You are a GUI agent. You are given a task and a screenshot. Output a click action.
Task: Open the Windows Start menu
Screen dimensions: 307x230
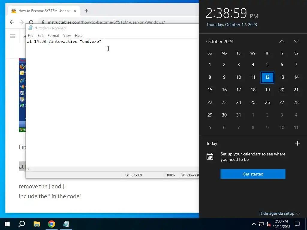coord(7,224)
